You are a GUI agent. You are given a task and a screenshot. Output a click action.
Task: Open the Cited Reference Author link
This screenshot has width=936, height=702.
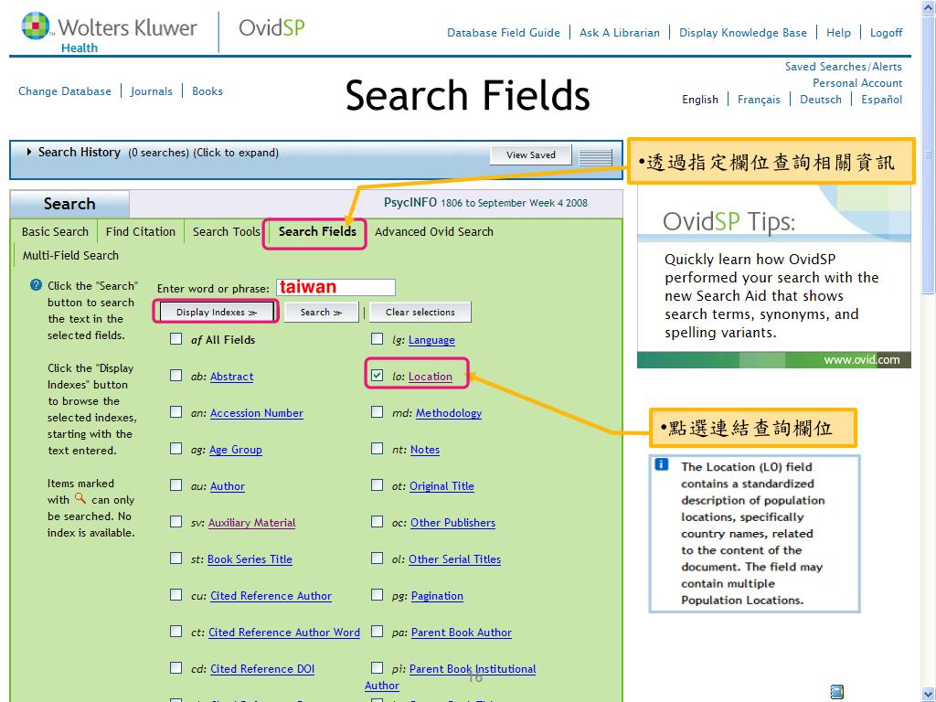(271, 596)
